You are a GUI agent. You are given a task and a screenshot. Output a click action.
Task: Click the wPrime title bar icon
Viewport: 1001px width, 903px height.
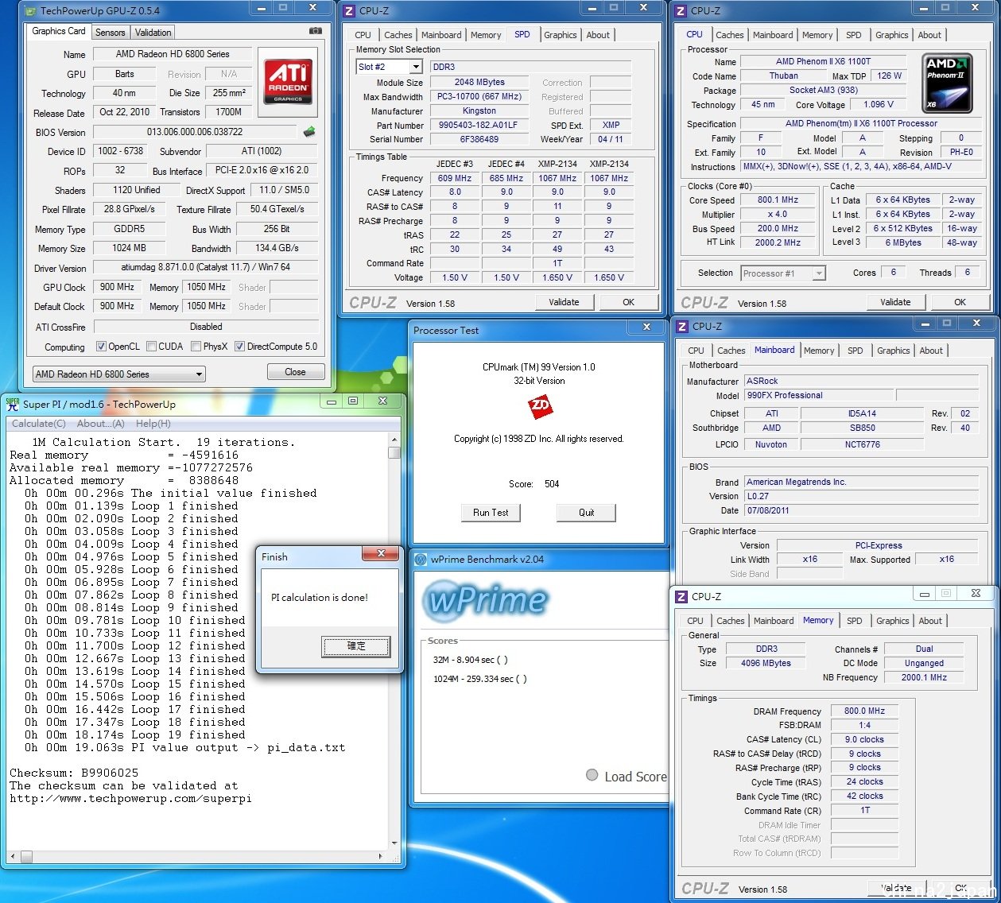(x=421, y=559)
